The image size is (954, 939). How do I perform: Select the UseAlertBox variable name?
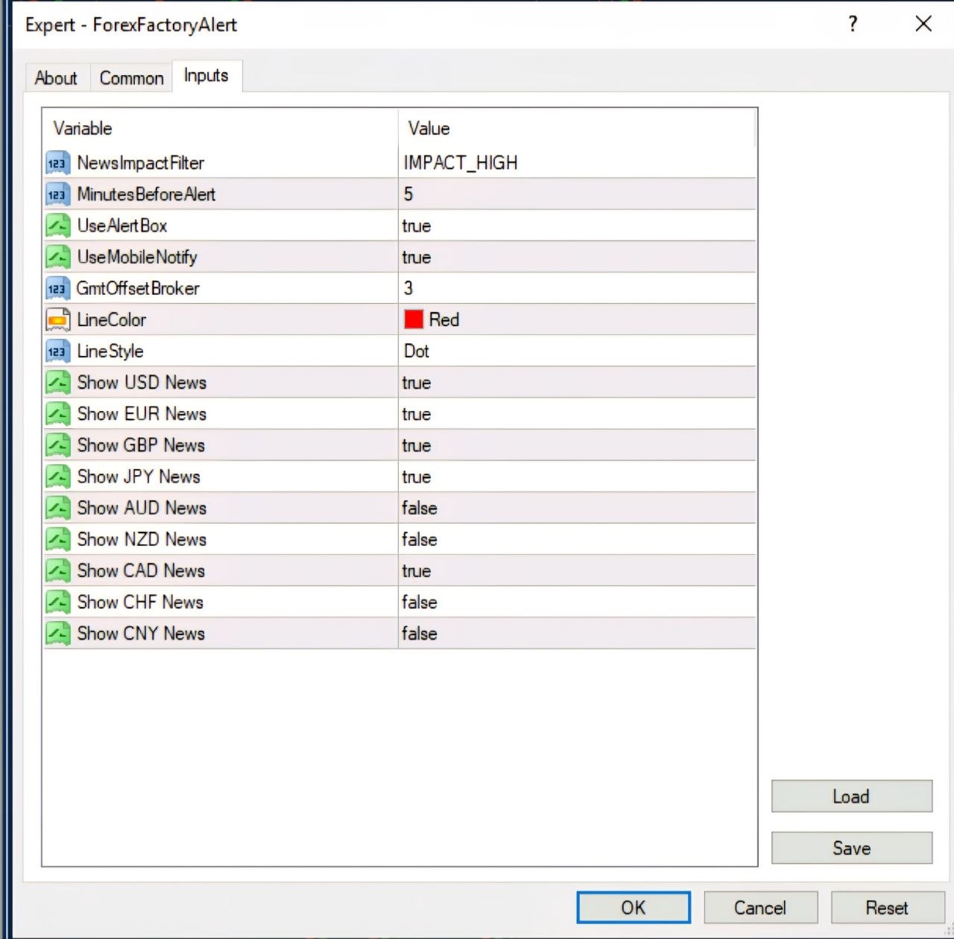122,226
